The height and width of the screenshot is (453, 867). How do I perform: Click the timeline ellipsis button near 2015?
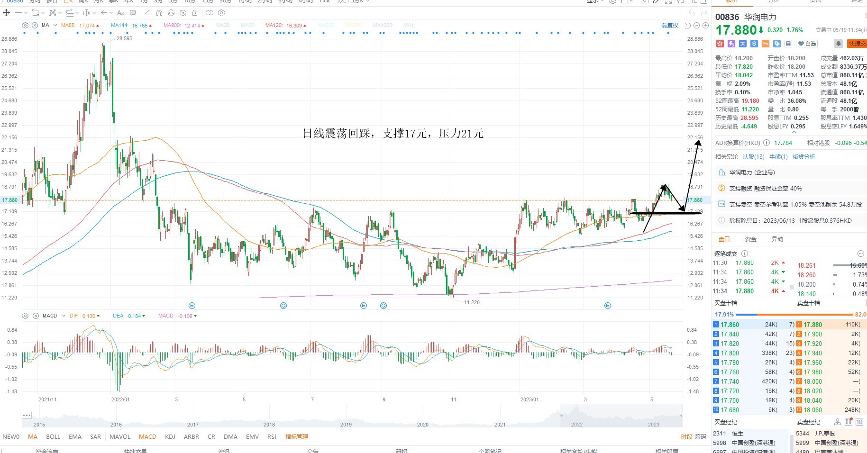click(x=27, y=415)
